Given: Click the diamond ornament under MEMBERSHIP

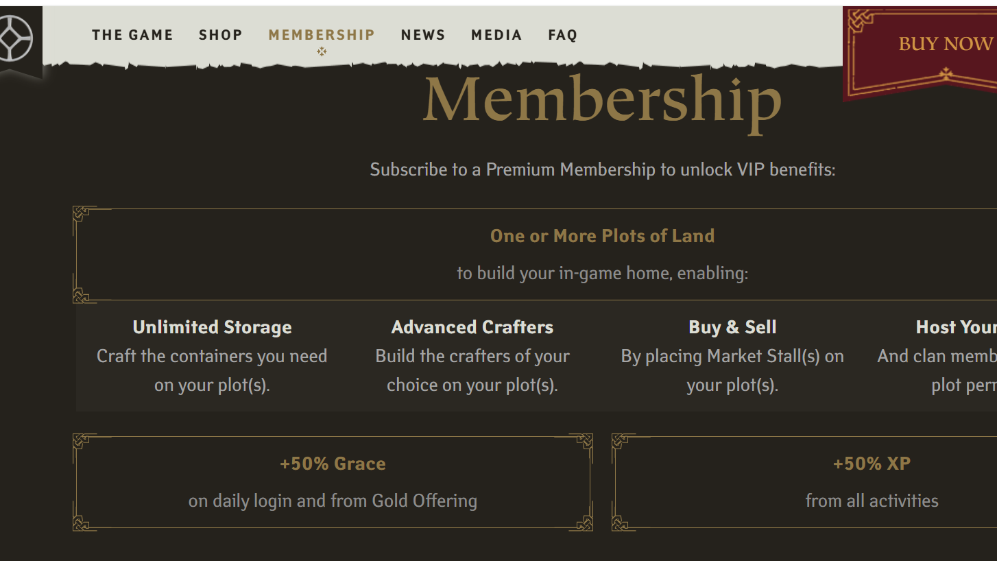Looking at the screenshot, I should coord(322,52).
